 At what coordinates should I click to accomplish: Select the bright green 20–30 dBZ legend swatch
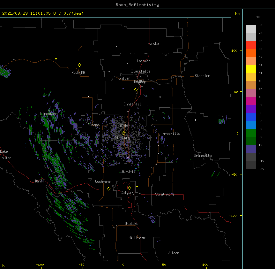[251, 133]
